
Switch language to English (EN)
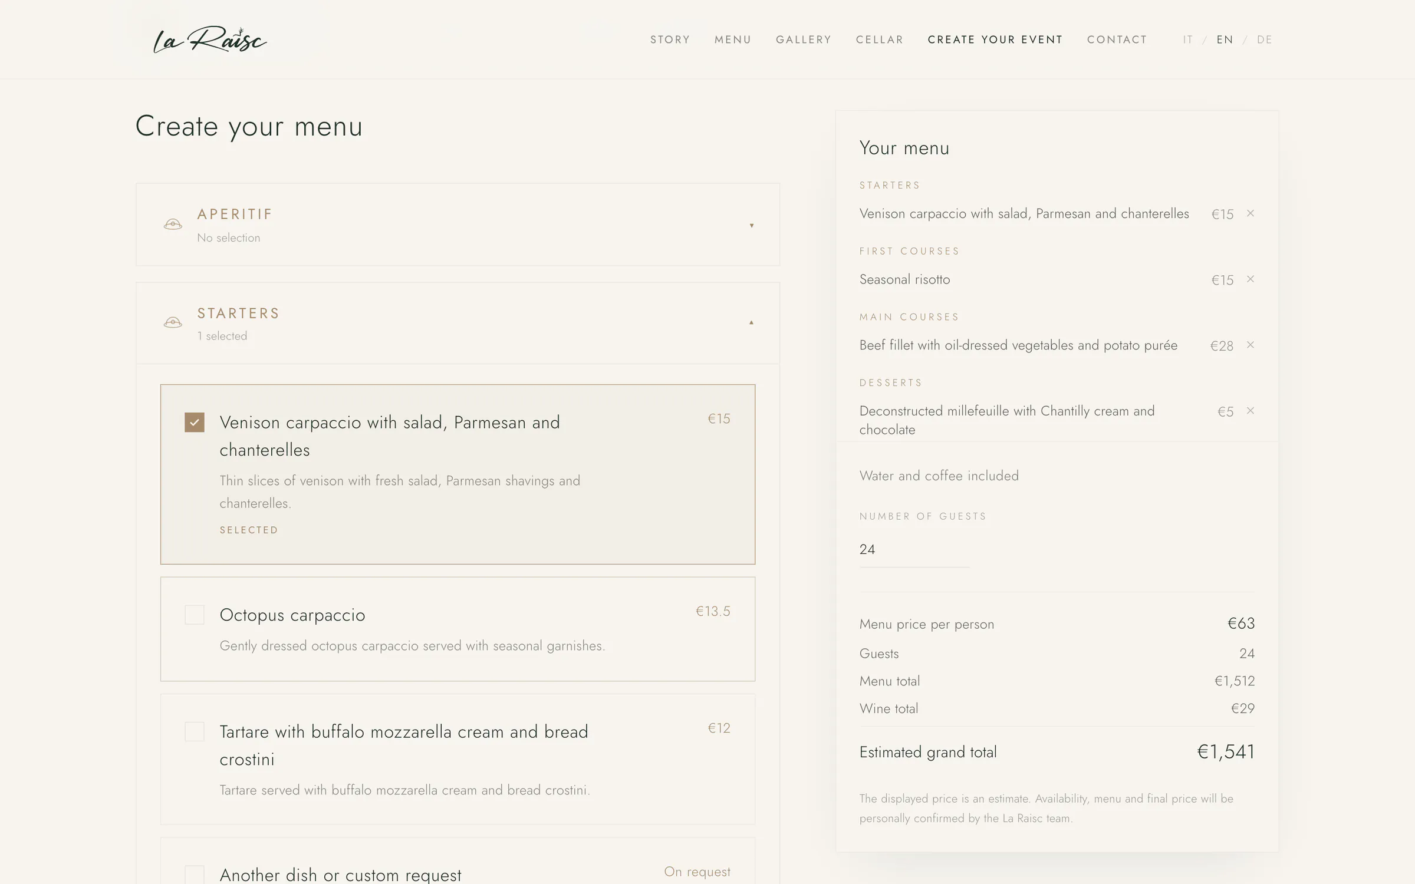[1225, 39]
